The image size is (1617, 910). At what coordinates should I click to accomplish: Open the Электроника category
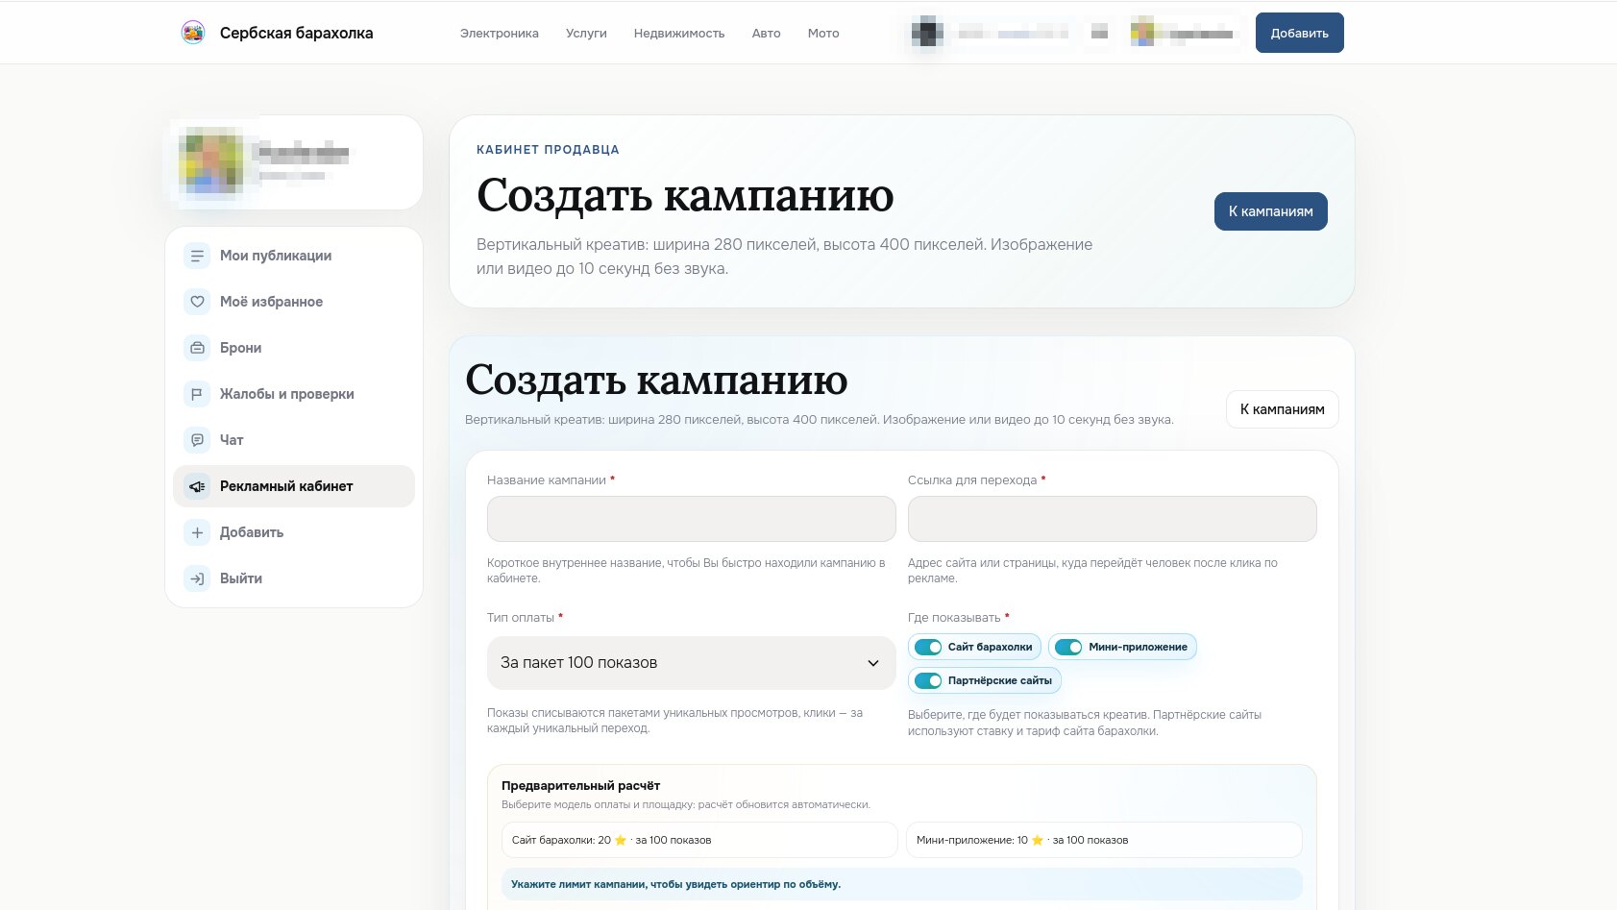point(500,33)
